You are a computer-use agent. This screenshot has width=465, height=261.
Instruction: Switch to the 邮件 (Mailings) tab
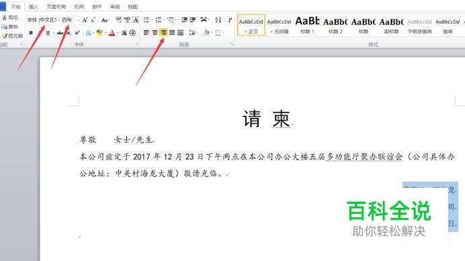tap(97, 7)
